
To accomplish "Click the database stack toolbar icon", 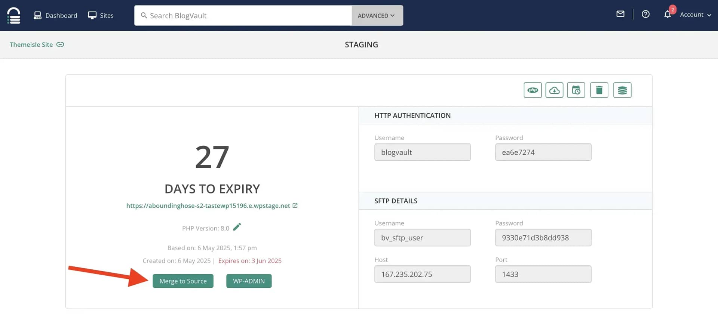I will [x=622, y=90].
